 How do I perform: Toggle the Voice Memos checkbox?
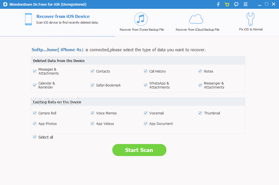[x=92, y=113]
